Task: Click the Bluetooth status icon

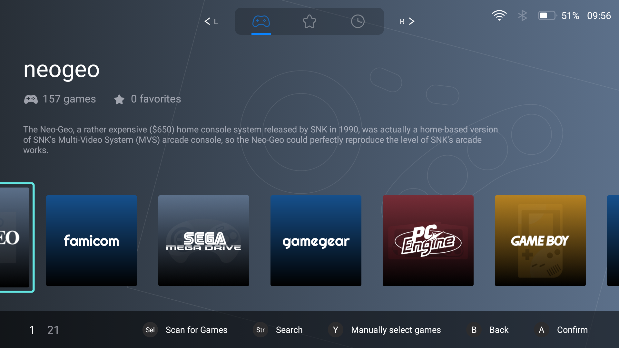Action: [x=522, y=15]
